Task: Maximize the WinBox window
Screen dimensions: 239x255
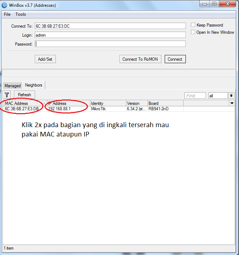Action: pyautogui.click(x=214, y=4)
